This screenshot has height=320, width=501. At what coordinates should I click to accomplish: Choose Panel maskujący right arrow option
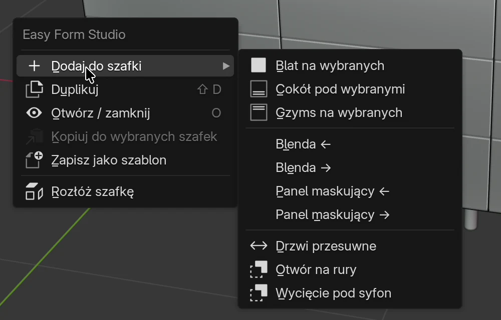(x=350, y=215)
